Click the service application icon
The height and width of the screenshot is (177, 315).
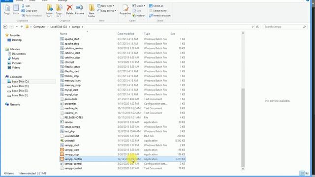click(62, 122)
